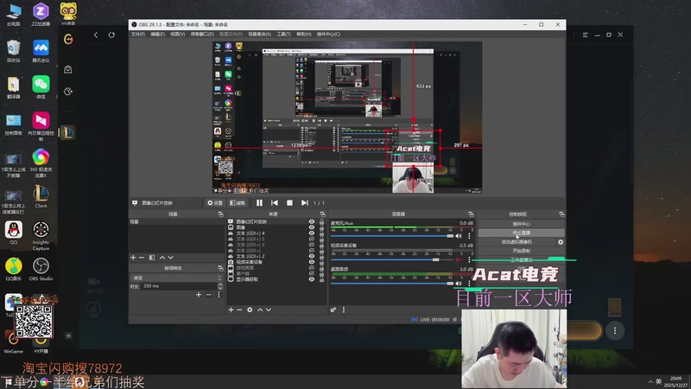
Task: Open 麦克风/Aux channel three-dot menu
Action: point(469,236)
